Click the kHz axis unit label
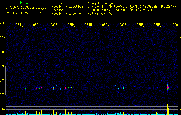The image size is (181, 115). 3,23
